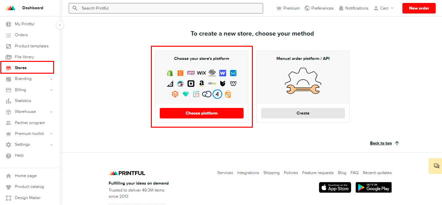
Task: Click the Back to top link
Action: [x=381, y=143]
